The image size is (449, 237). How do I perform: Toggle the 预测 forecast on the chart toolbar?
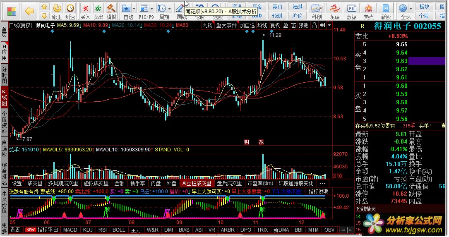303,26
